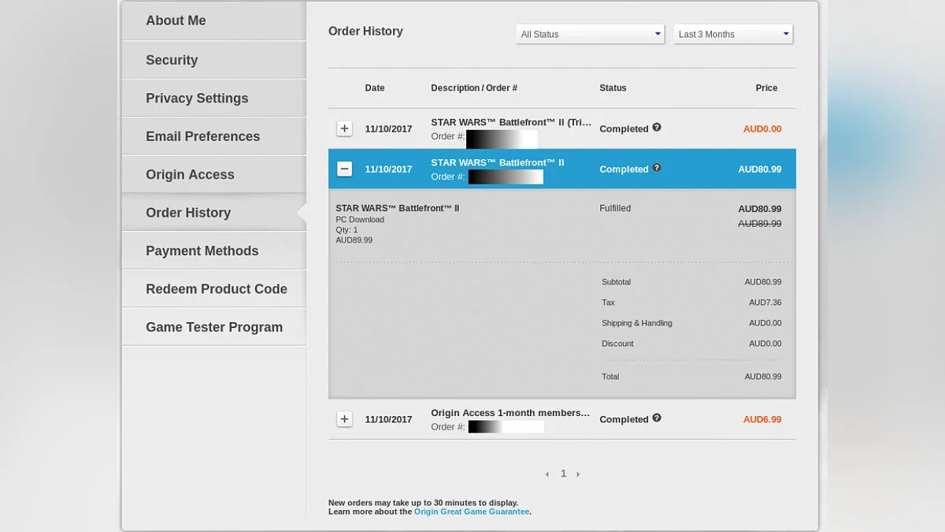Open the Last 3 Months date dropdown
Image resolution: width=945 pixels, height=532 pixels.
tap(732, 34)
